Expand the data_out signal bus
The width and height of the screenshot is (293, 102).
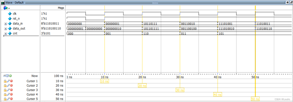(5, 29)
